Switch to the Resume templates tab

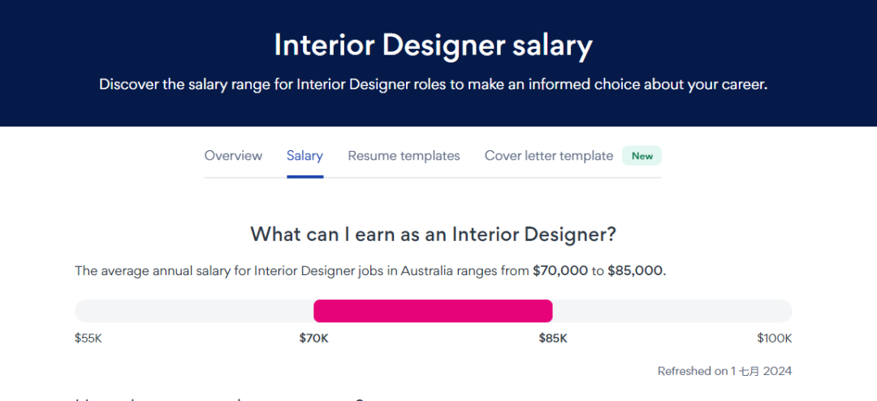click(x=404, y=156)
